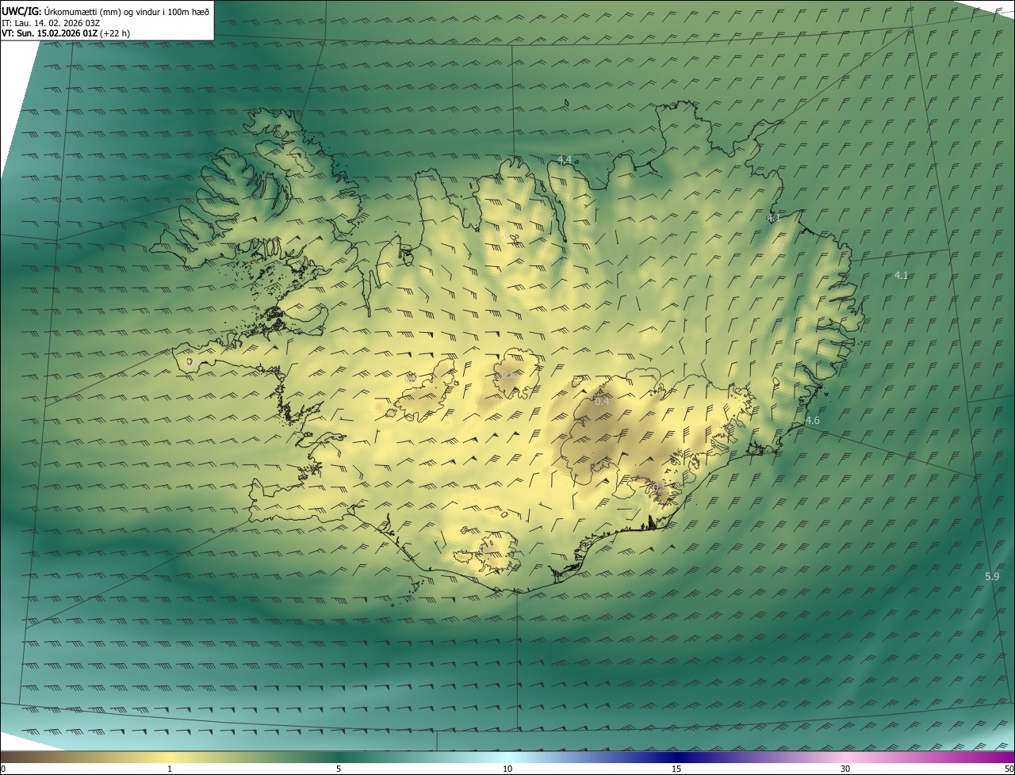Click the "UWC/IG:" label in the map title

[21, 11]
